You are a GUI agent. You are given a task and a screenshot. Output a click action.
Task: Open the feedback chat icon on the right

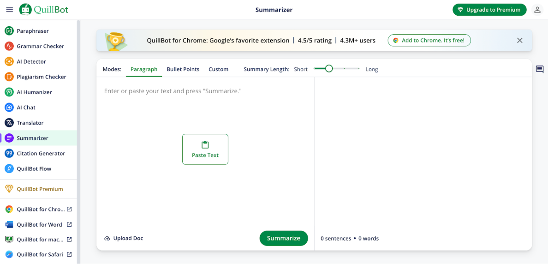coord(539,69)
